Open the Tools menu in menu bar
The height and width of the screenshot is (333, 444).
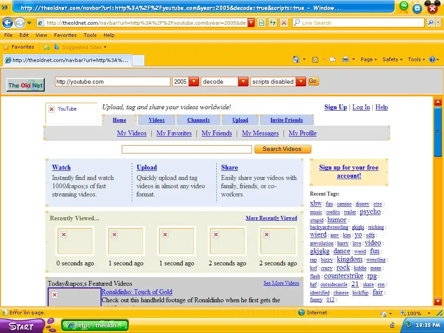click(x=90, y=35)
